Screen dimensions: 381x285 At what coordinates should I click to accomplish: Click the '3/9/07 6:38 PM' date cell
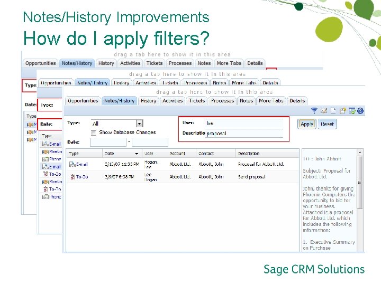[119, 177]
